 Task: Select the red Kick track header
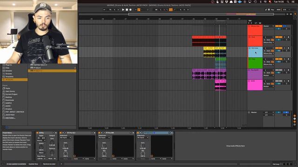(255, 41)
